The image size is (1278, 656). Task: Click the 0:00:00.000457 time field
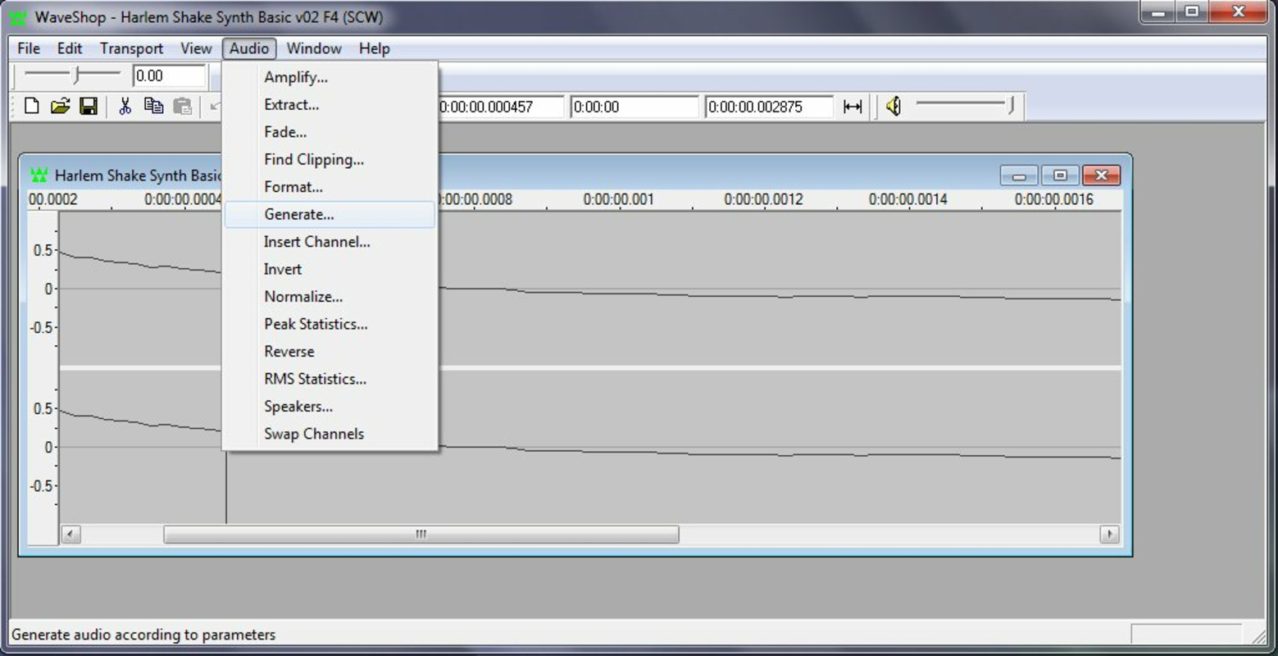pyautogui.click(x=500, y=107)
